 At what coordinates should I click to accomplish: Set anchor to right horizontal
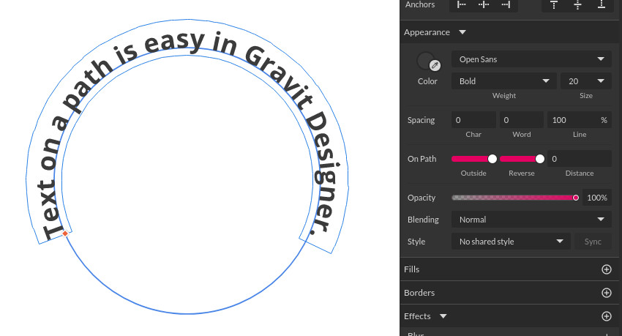pyautogui.click(x=506, y=5)
